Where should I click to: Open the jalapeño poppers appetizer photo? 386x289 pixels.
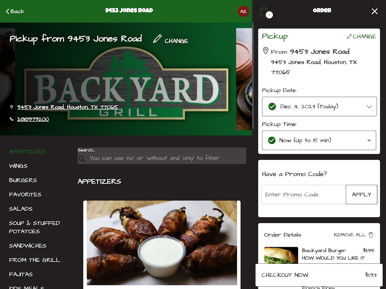[x=162, y=243]
